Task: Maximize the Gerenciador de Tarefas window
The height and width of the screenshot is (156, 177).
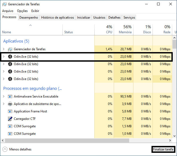Action: pos(158,4)
